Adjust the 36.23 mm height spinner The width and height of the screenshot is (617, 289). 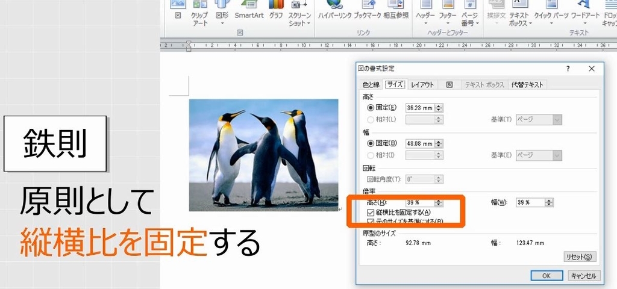tap(439, 108)
